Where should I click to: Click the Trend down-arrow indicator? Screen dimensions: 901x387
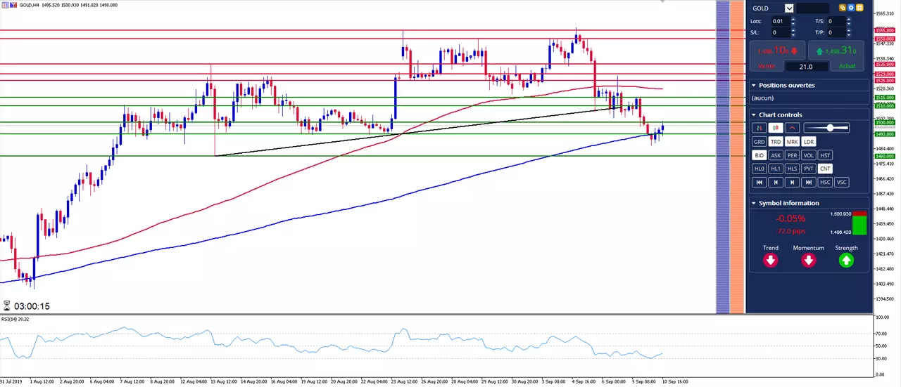click(x=771, y=261)
